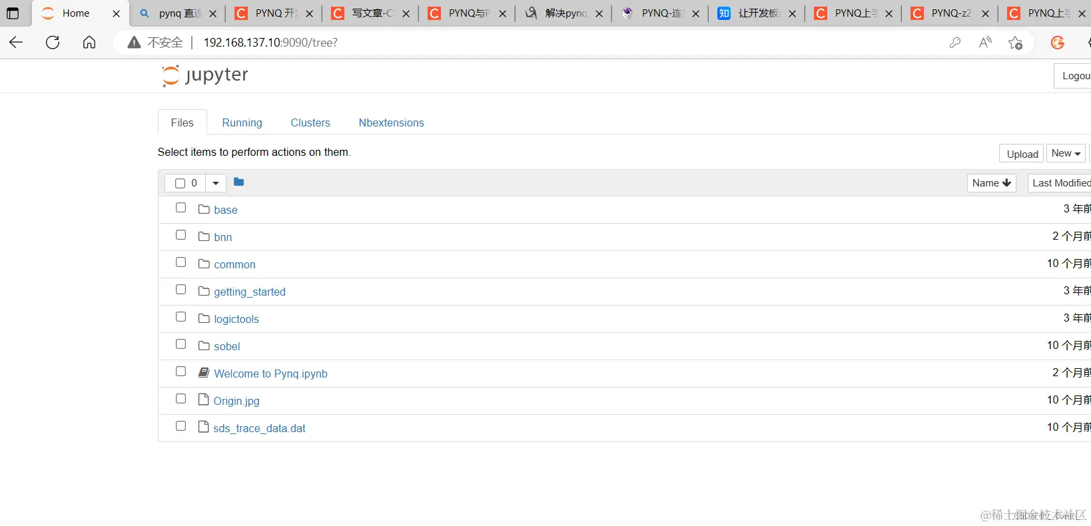Check the box for Welcome to Pynq.ipynb
Viewport: 1091px width, 526px height.
tap(181, 372)
